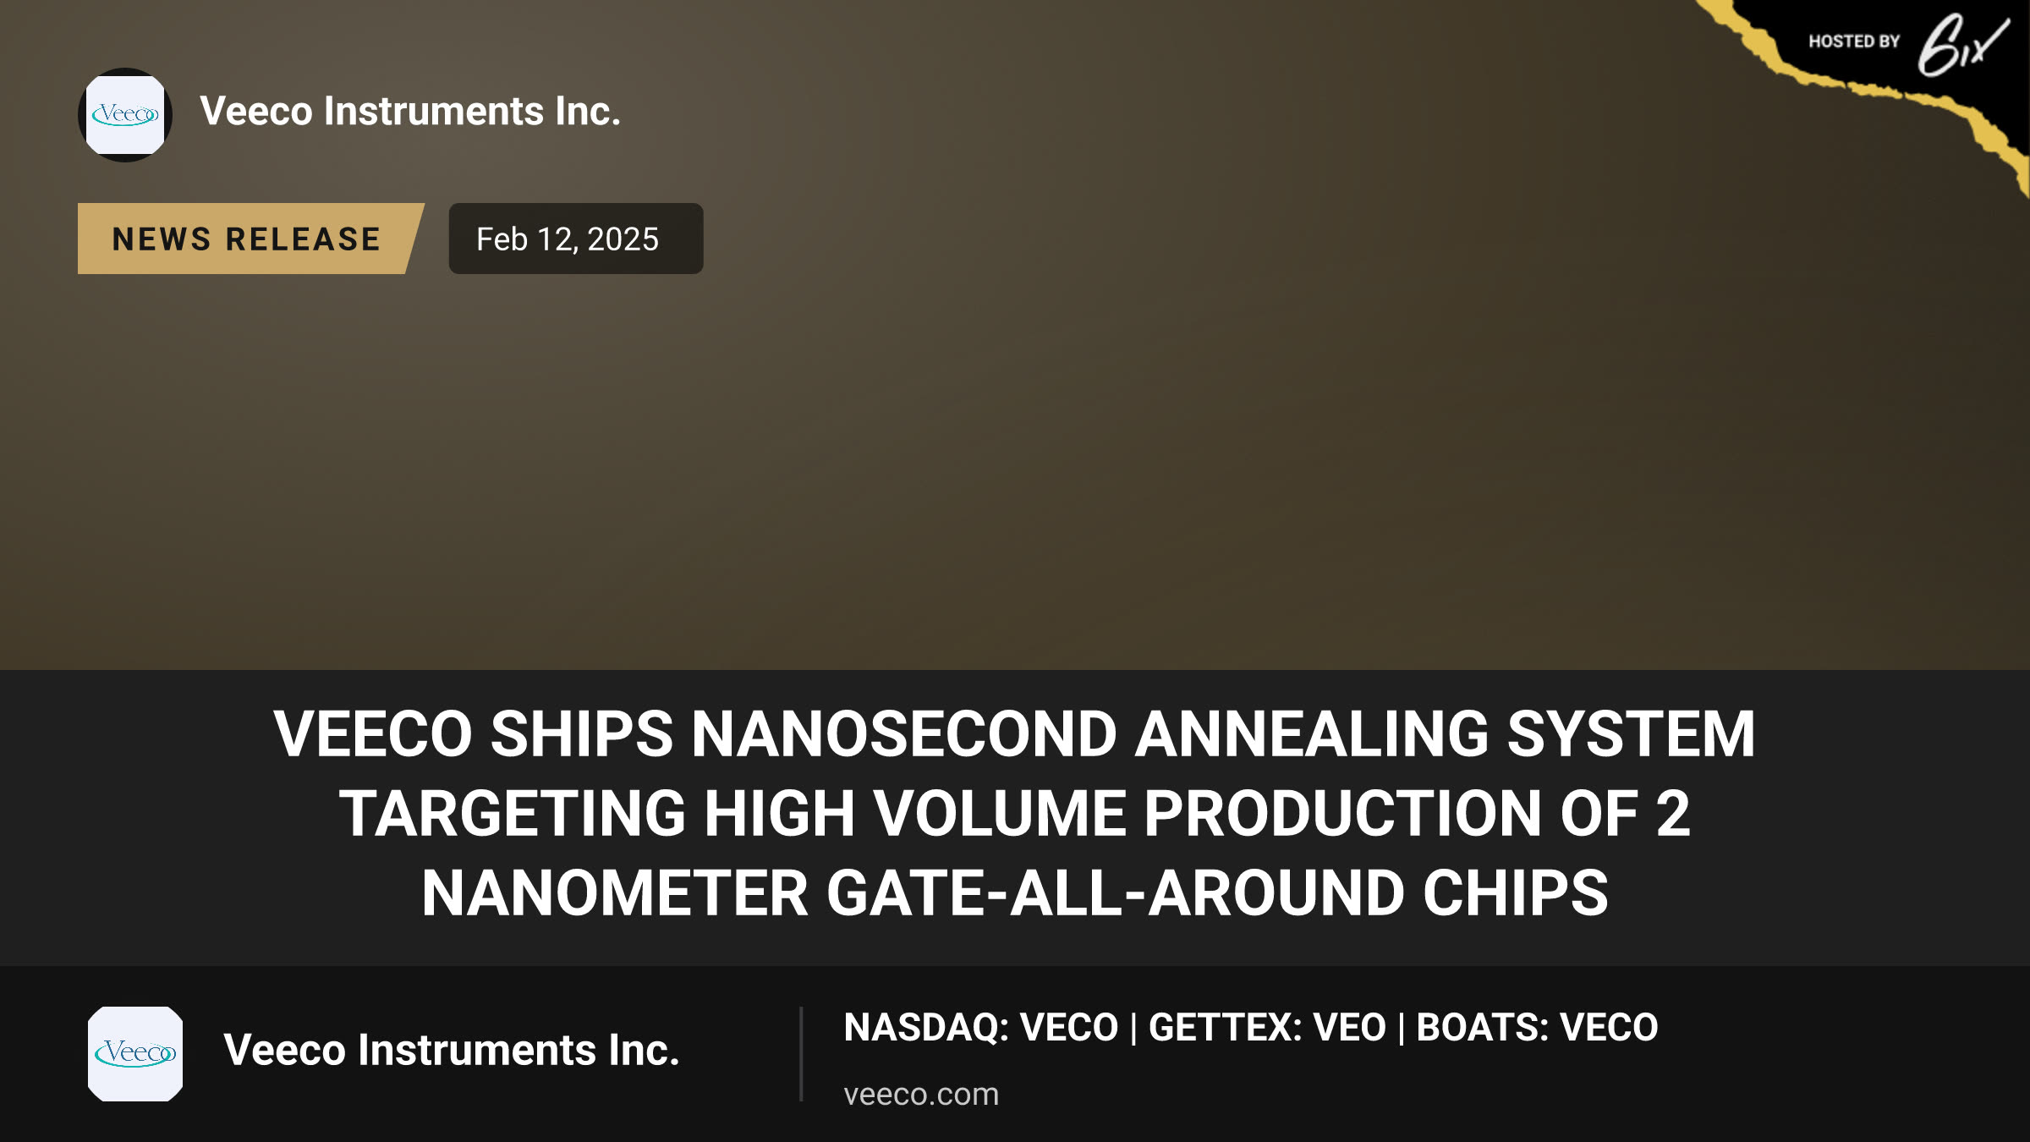Screen dimensions: 2030x1142
Task: Click the headline's first line about Nanosecond Annealing System
Action: click(1014, 733)
